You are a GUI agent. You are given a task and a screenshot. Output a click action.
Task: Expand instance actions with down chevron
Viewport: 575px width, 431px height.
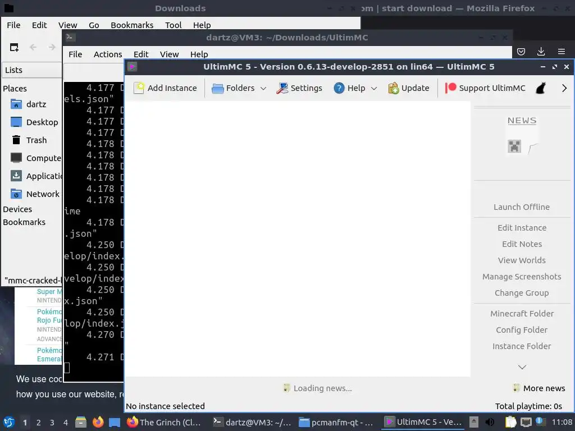[522, 367]
